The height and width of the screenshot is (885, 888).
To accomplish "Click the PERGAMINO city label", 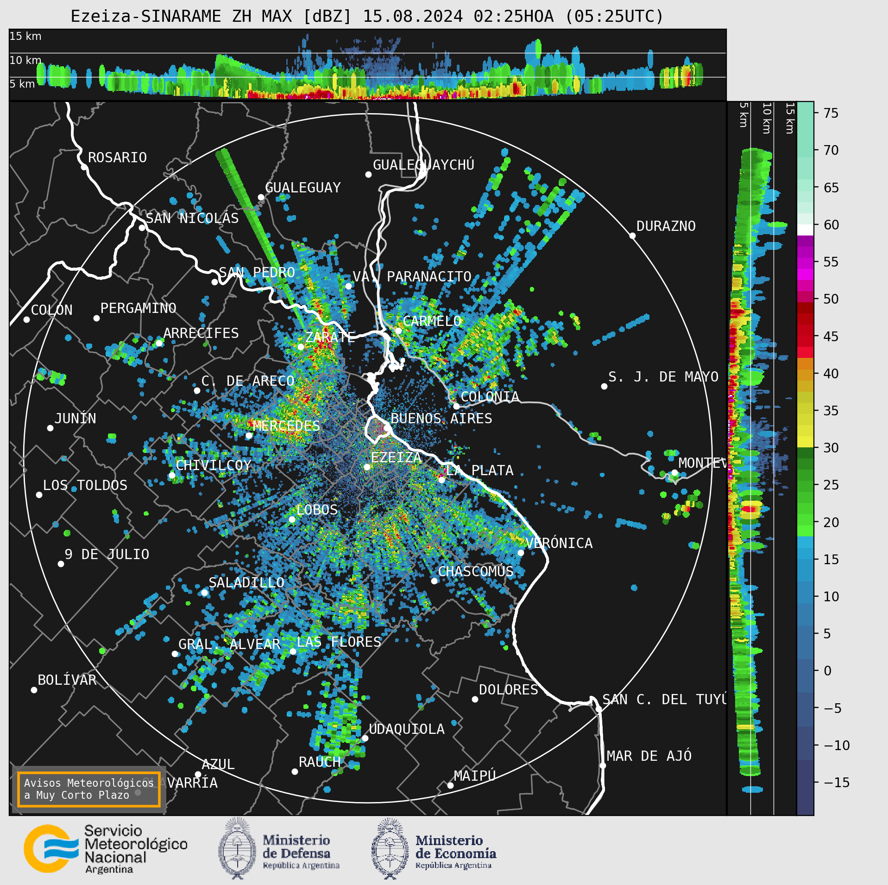I will coord(138,308).
